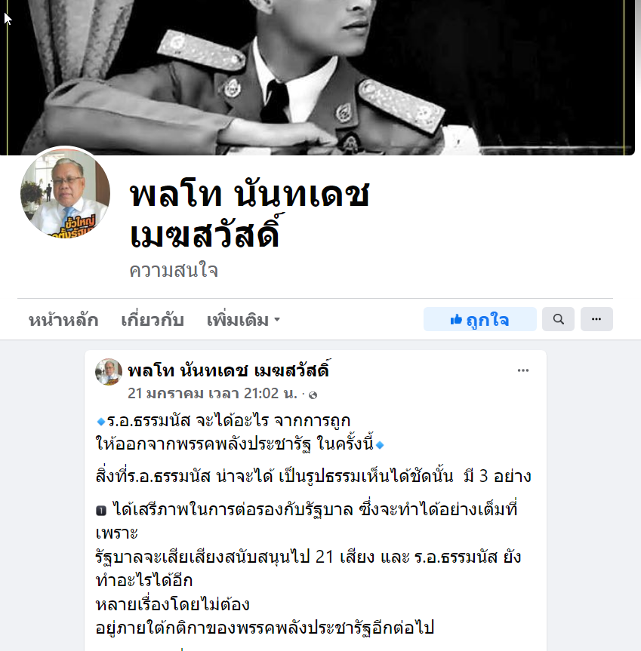Viewport: 641px width, 651px height.
Task: Open post author link พลโท นันทเดช เมฆสวัสดิ์
Action: [x=229, y=370]
